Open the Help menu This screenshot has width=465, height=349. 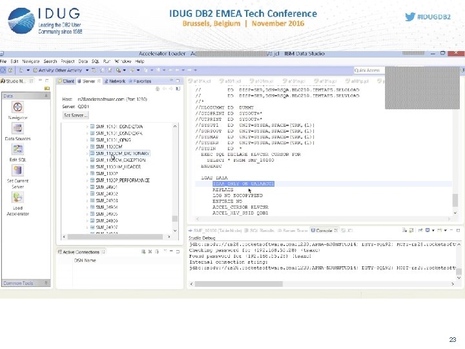point(139,61)
